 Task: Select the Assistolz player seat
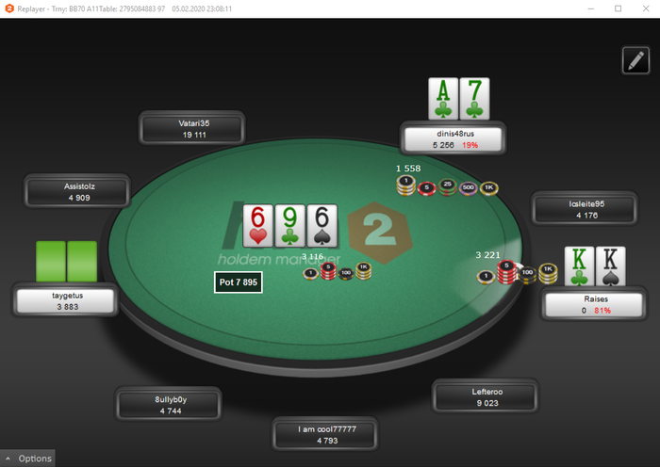coord(77,192)
